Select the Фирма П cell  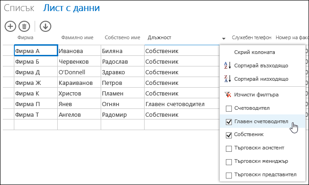point(36,104)
